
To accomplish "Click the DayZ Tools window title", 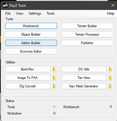I will [x=18, y=6].
